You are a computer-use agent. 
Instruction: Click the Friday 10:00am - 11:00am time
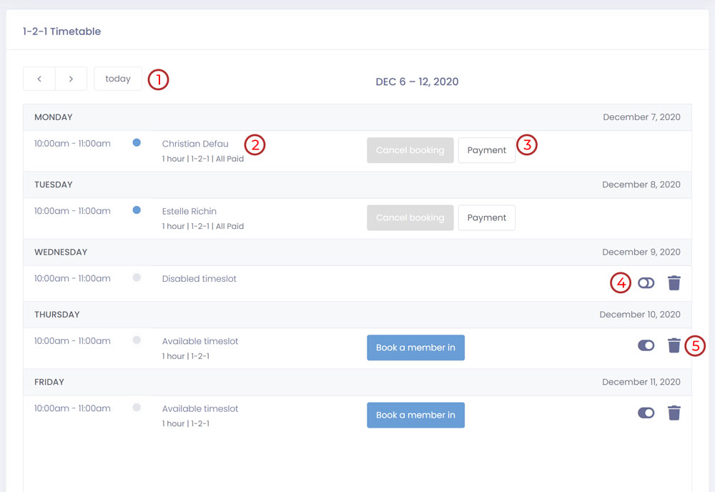click(72, 408)
